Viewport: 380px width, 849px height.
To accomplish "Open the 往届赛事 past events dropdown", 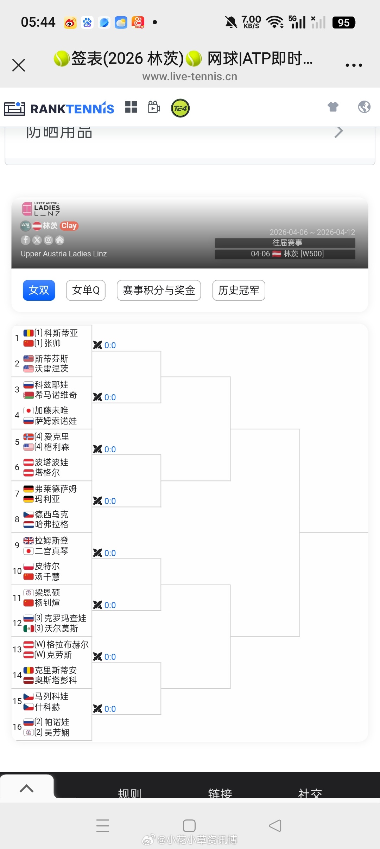I will [285, 242].
